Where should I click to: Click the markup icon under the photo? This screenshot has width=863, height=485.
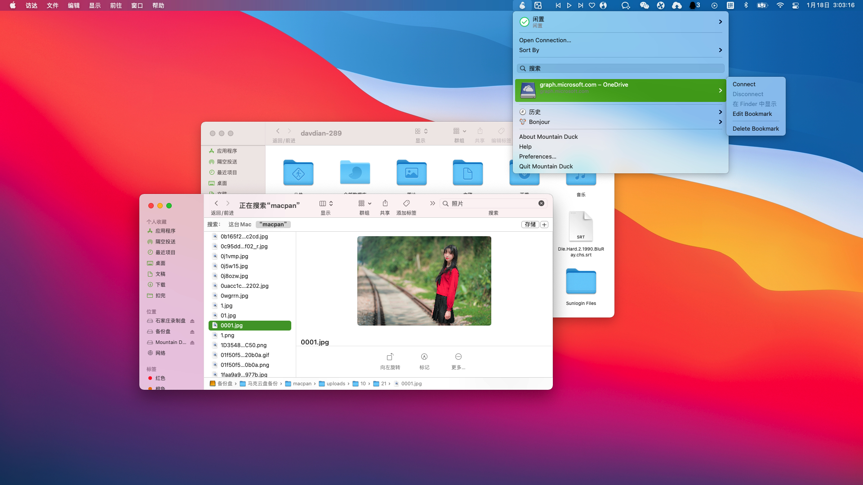click(424, 357)
